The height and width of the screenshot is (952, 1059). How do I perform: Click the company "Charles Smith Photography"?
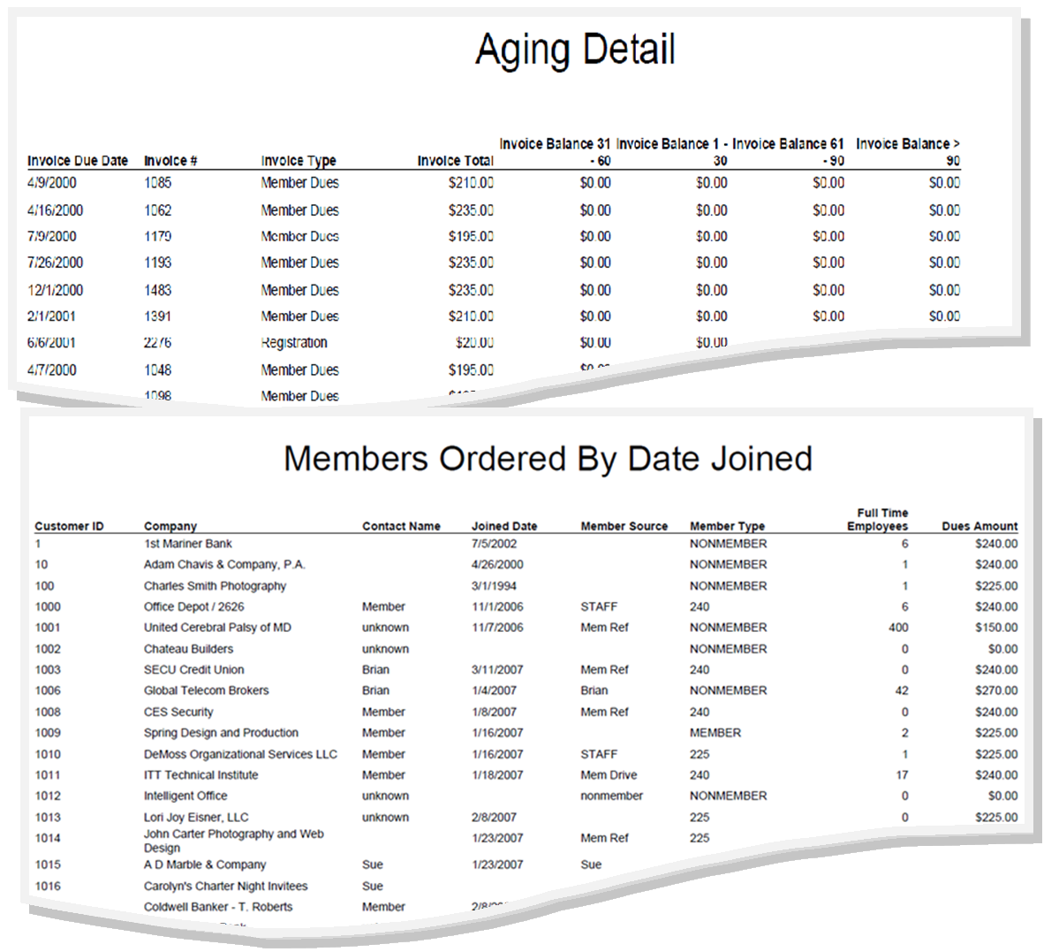(x=215, y=586)
